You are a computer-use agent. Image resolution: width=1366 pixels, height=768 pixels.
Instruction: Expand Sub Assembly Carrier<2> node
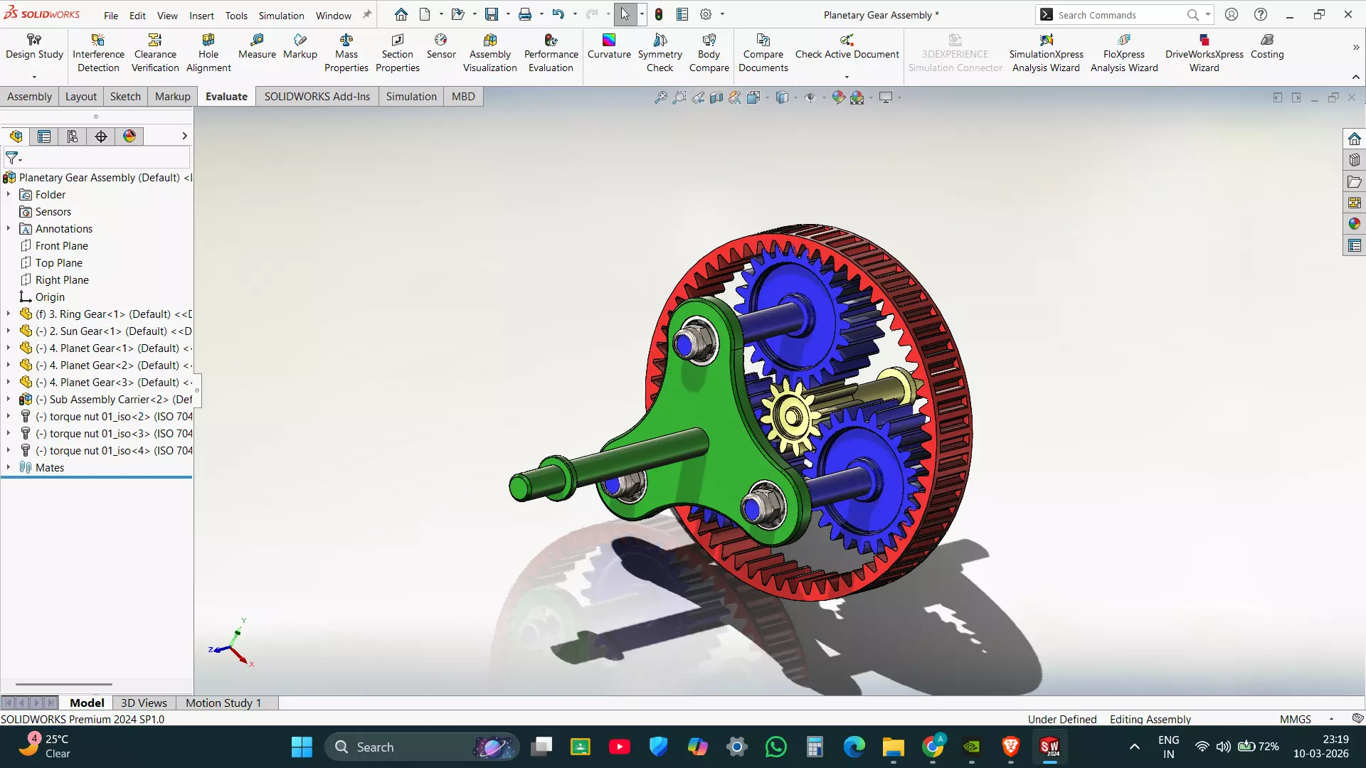(9, 399)
